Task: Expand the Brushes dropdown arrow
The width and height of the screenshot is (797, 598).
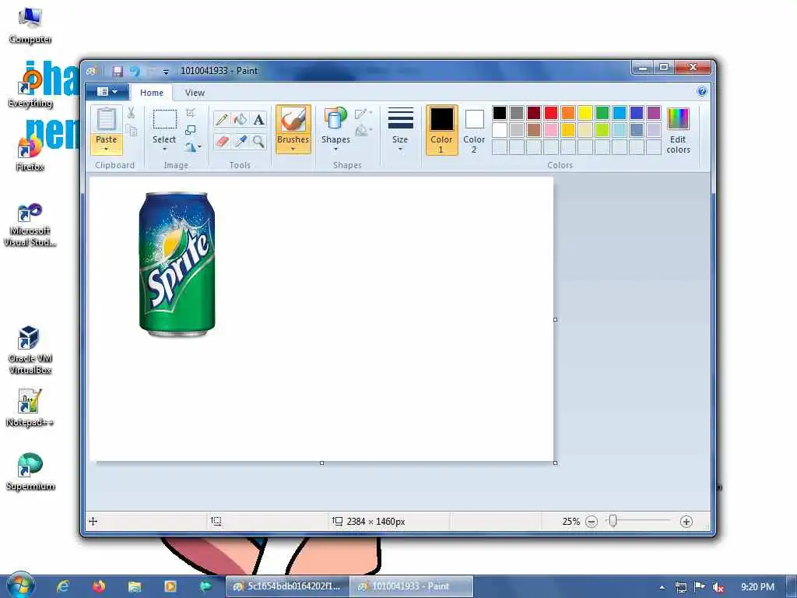Action: coord(293,149)
